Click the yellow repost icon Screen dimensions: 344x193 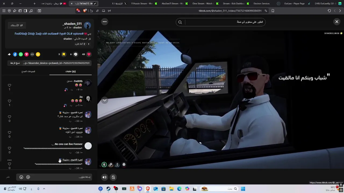[x=38, y=54]
